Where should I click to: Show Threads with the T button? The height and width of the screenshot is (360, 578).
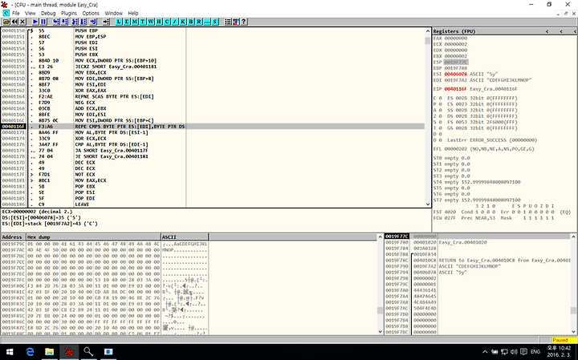coord(143,22)
